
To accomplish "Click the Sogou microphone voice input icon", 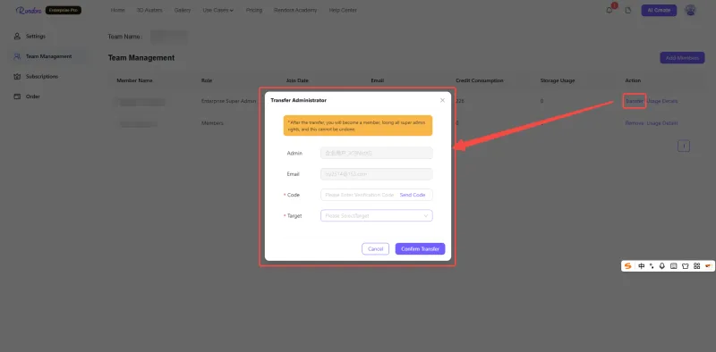I will [x=662, y=266].
